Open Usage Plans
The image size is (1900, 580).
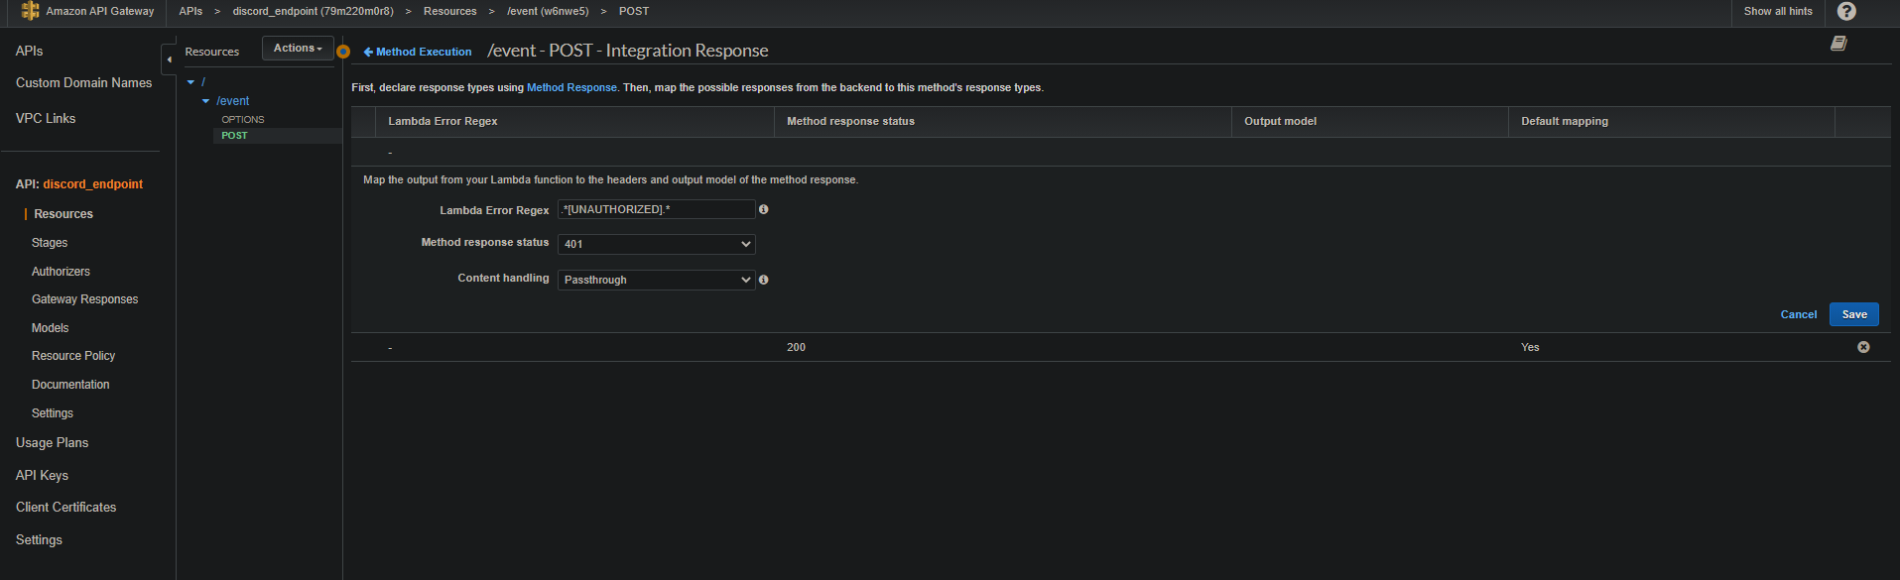click(x=52, y=443)
